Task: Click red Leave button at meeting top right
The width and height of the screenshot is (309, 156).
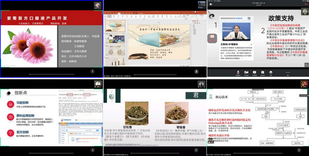Action: point(306,4)
